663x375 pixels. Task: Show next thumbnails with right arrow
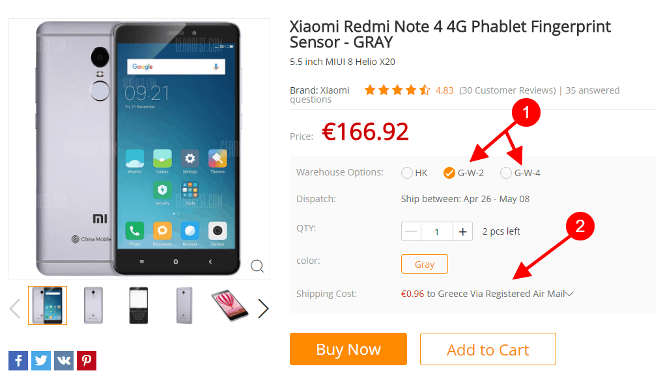[x=263, y=308]
